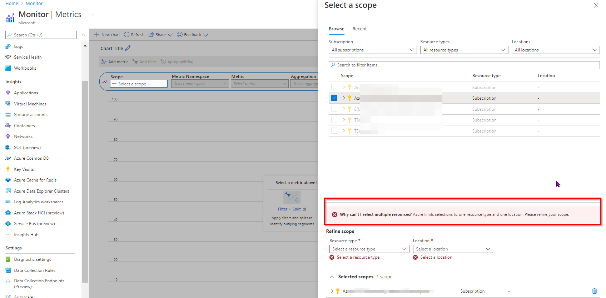Go to Monitor breadcrumb

34,3
